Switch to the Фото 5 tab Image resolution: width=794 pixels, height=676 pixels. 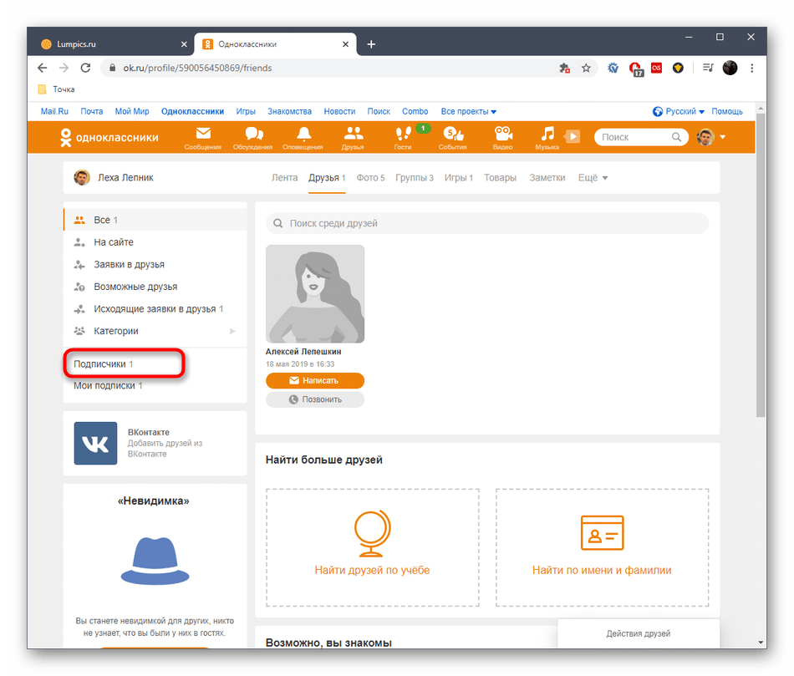(x=370, y=177)
